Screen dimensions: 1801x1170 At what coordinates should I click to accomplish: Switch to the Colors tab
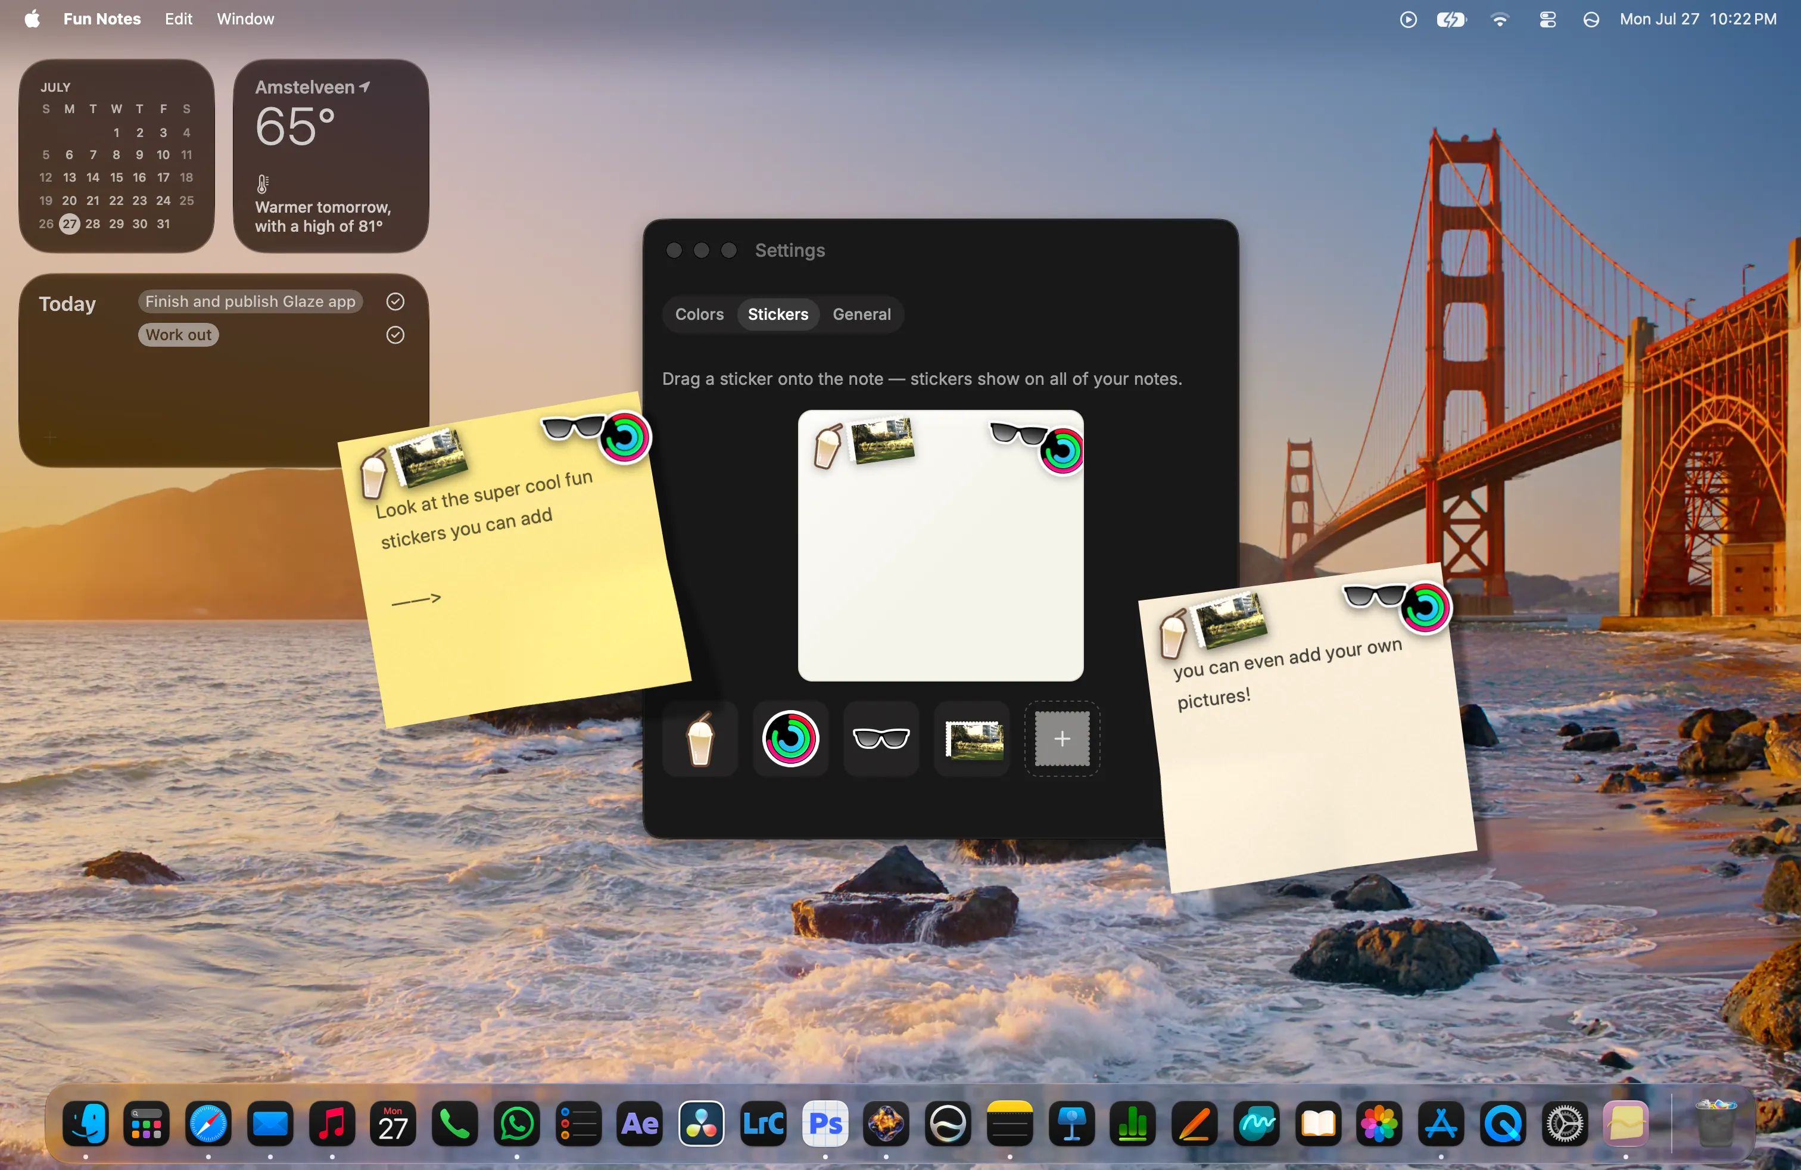699,314
